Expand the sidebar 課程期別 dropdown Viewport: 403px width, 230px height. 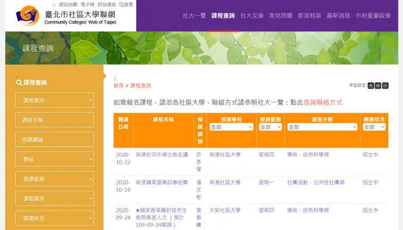[x=54, y=198]
